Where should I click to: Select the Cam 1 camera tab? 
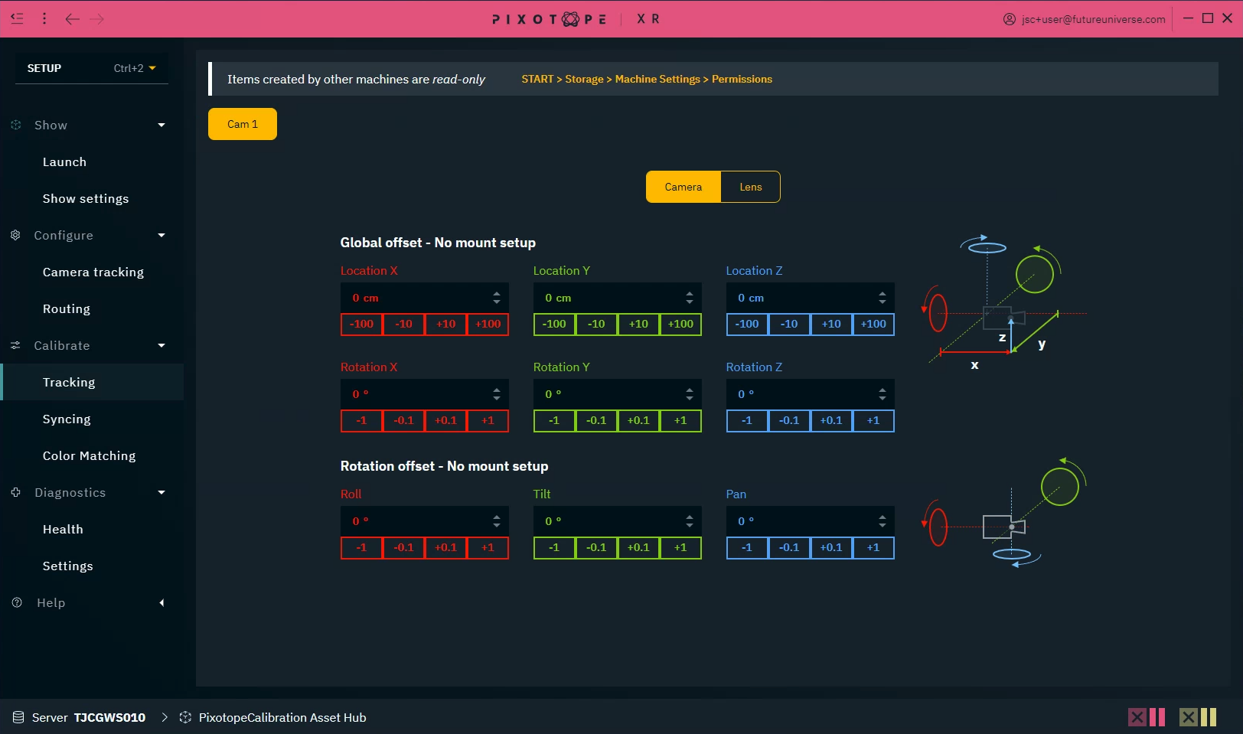click(243, 124)
